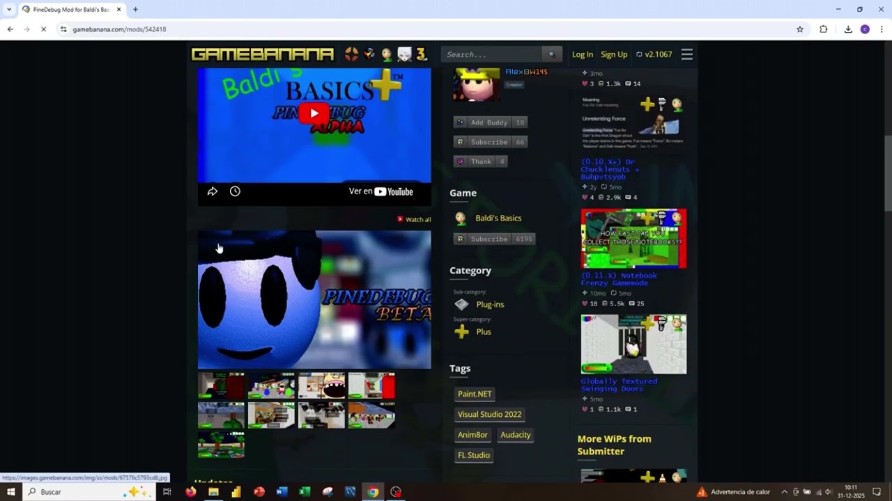Click the browser address bar
The image size is (892, 501).
tap(425, 29)
